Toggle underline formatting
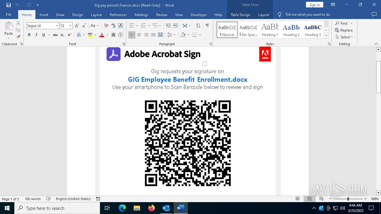The image size is (381, 214). tap(43, 35)
